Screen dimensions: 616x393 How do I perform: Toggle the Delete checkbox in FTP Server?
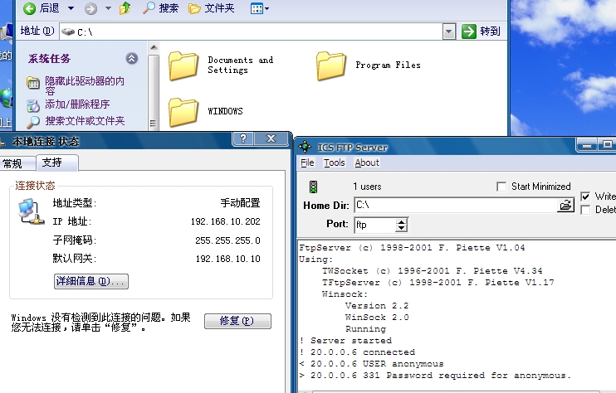point(585,210)
